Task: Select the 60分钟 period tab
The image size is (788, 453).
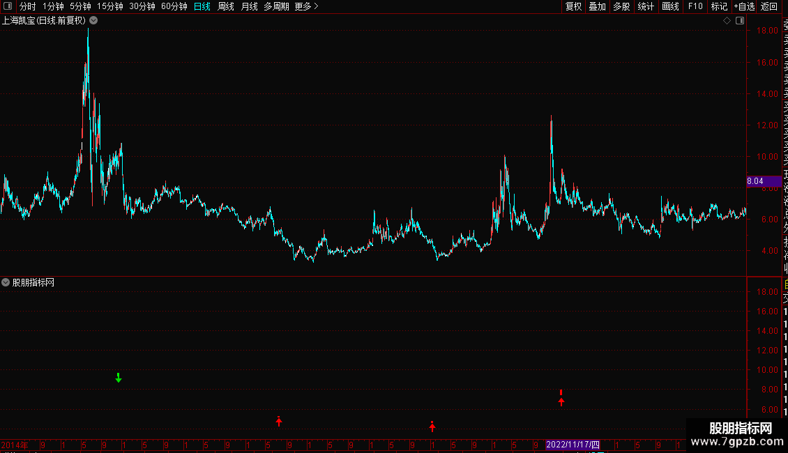Action: pos(174,6)
